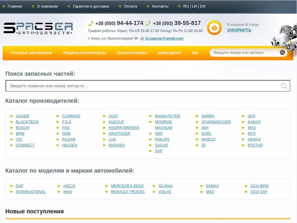297x223 pixels.
Task: Open the WABCO manufacturer link
Action: click(x=208, y=139)
